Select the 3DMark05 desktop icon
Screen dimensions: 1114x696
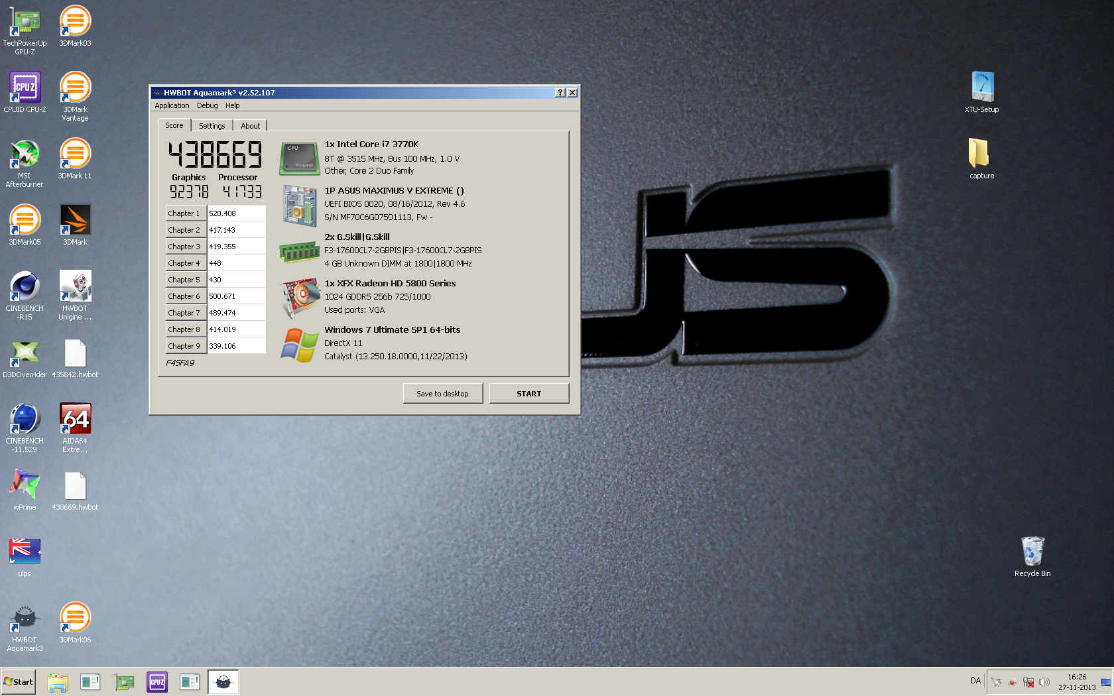pyautogui.click(x=25, y=225)
